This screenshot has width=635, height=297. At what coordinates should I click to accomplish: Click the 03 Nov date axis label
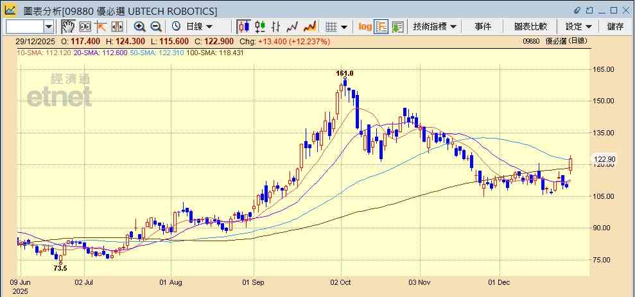click(420, 282)
